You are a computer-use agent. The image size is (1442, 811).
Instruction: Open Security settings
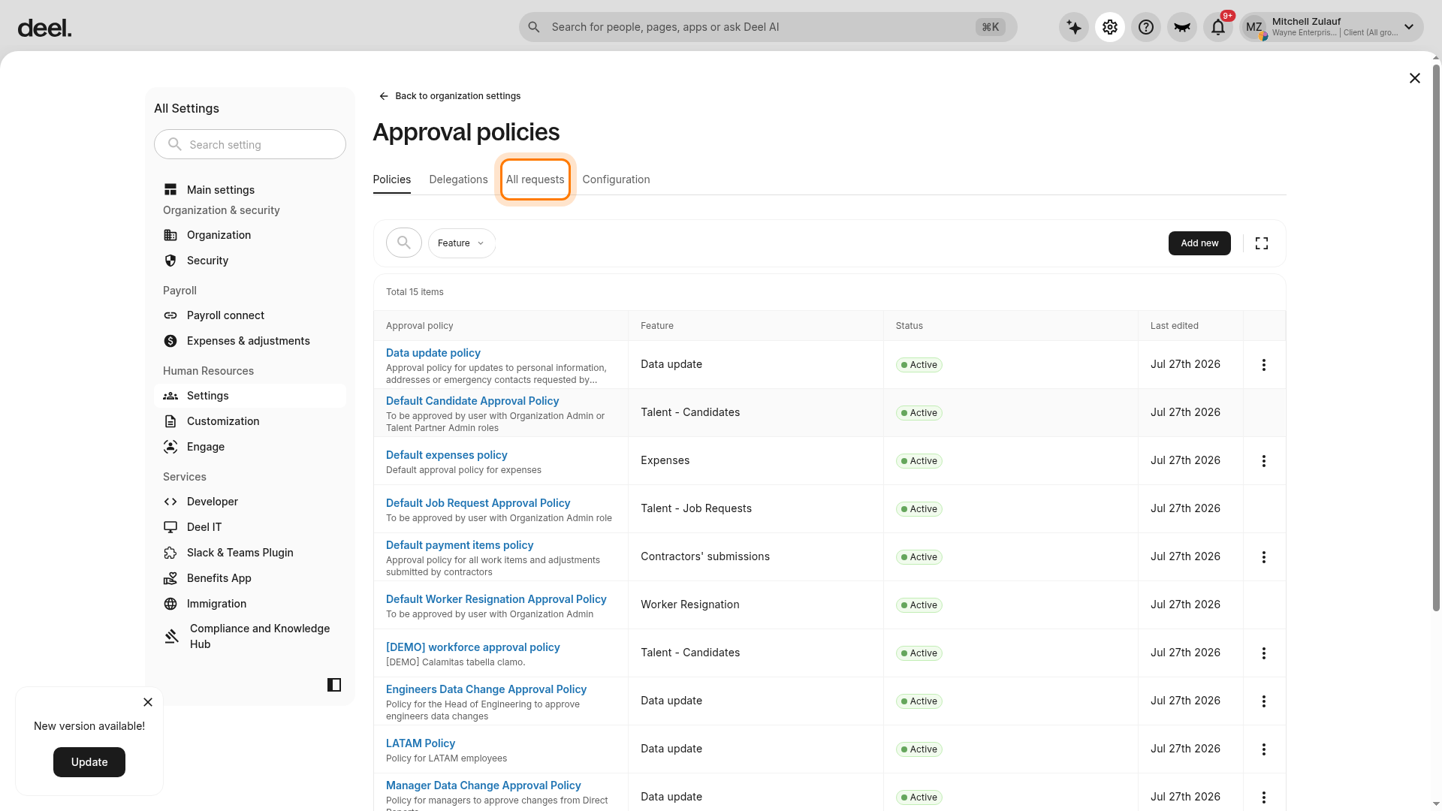click(250, 261)
